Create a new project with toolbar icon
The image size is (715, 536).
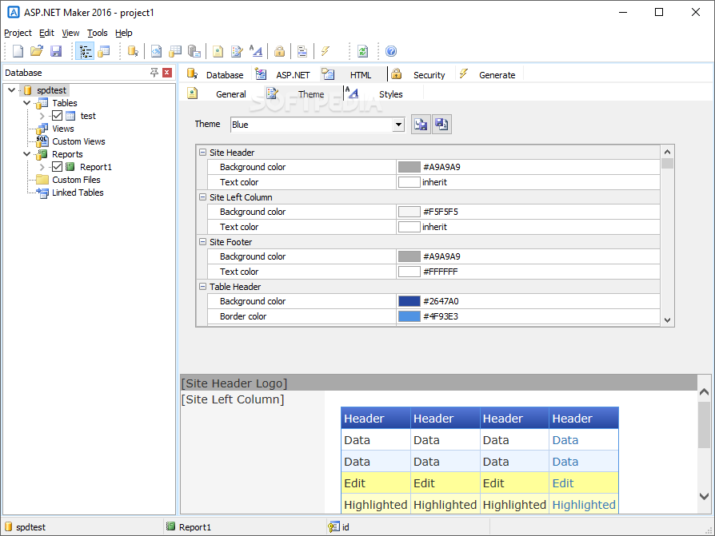point(18,51)
